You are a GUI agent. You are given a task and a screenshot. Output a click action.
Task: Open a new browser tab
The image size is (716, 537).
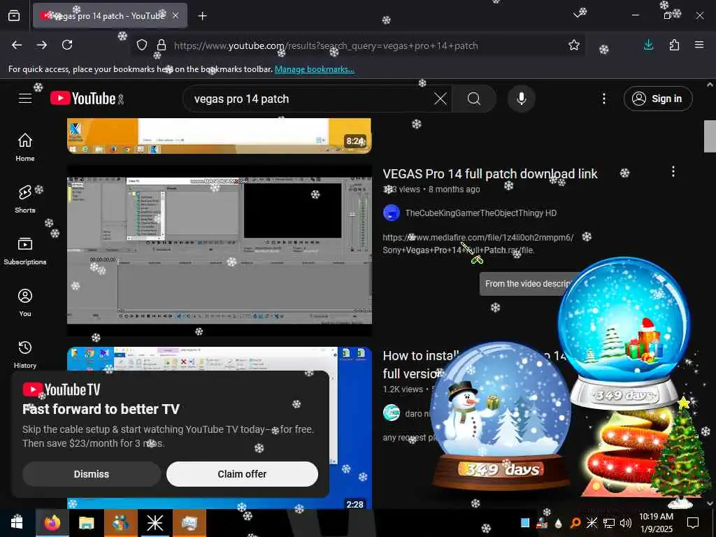click(x=202, y=16)
